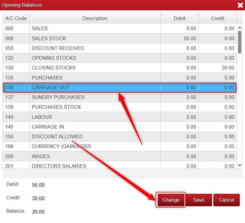The height and width of the screenshot is (223, 245).
Task: Click account code 135
Action: point(9,78)
